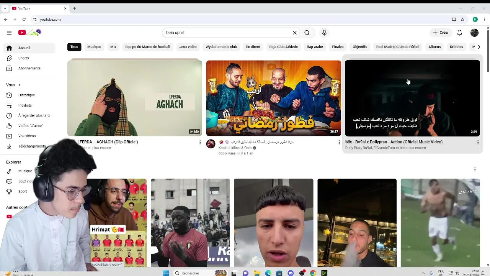Open the Windows Start menu
The image size is (490, 276).
point(166,273)
